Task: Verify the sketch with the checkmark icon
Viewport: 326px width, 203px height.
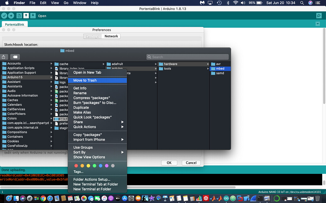Action: (x=4, y=15)
